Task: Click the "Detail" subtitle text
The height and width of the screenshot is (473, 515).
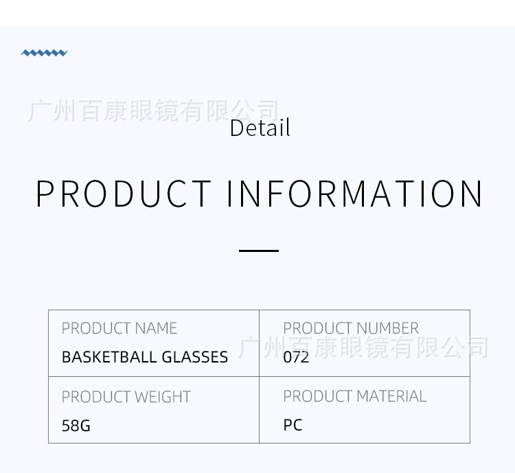Action: coord(260,128)
